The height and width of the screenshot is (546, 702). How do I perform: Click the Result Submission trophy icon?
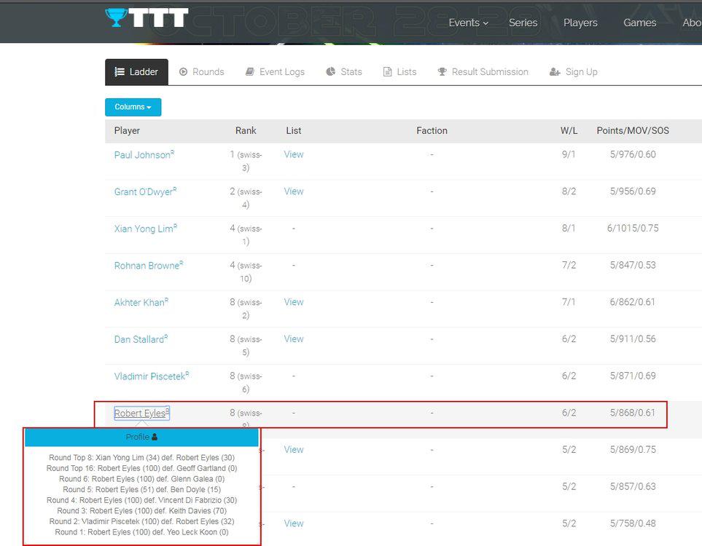coord(442,72)
